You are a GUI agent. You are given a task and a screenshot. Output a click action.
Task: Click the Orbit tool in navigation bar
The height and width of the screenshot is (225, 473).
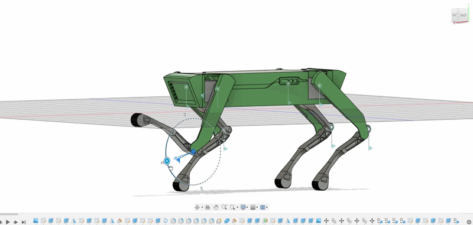[197, 207]
